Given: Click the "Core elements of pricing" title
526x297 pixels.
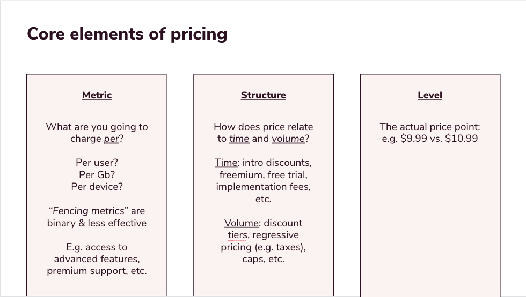Looking at the screenshot, I should (127, 34).
